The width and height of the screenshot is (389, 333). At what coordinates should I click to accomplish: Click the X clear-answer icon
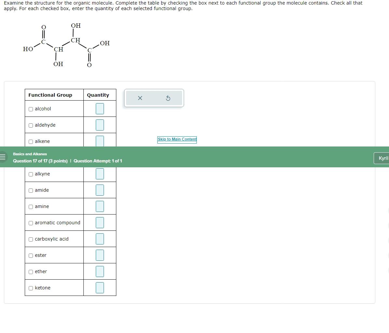pos(140,98)
